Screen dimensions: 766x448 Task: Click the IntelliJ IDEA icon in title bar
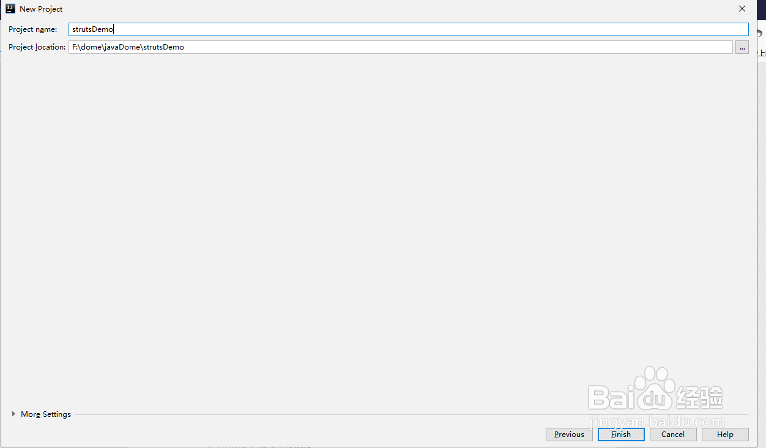click(x=10, y=9)
